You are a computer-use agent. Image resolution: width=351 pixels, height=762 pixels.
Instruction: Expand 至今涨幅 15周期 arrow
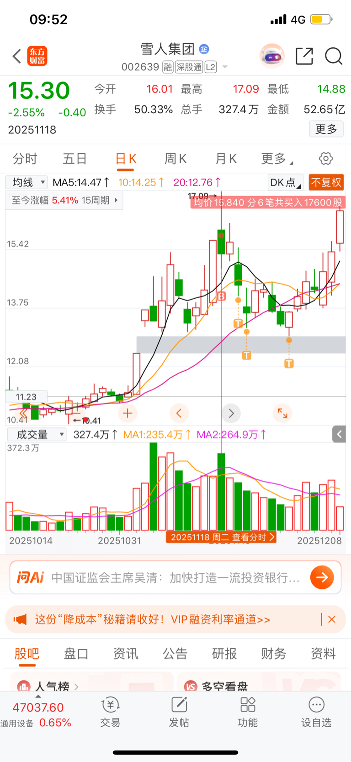coord(116,200)
